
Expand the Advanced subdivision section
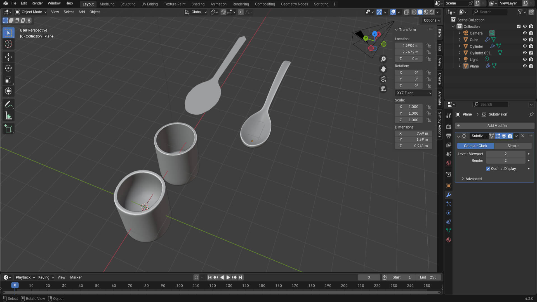tap(473, 179)
